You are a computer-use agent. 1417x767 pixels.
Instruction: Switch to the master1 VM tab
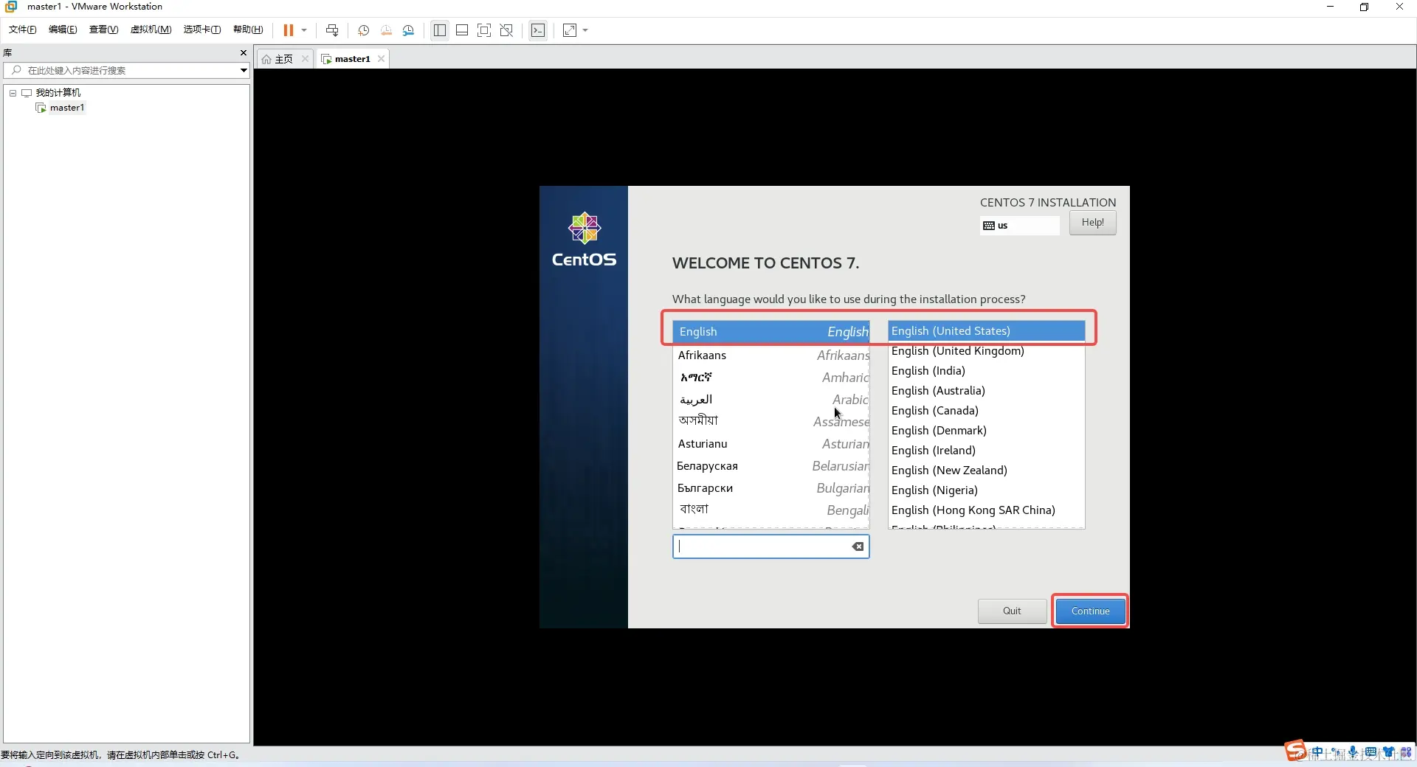click(x=346, y=59)
